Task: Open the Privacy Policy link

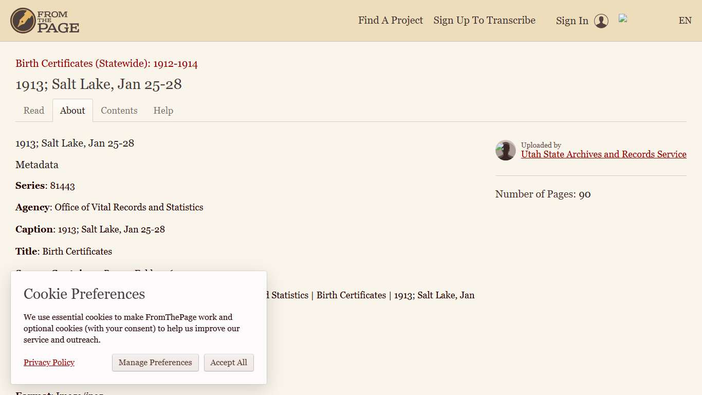Action: coord(49,363)
